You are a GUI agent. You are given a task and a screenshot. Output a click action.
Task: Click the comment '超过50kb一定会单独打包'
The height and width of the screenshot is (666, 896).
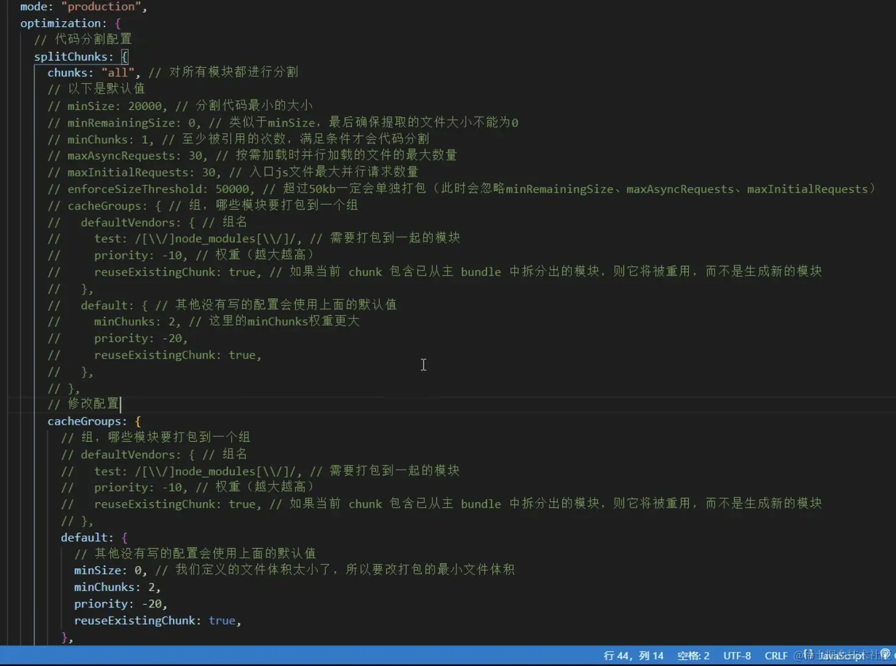[x=354, y=189]
